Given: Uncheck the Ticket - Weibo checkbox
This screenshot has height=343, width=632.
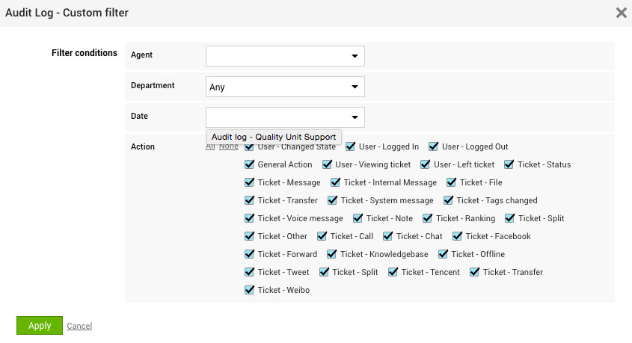Looking at the screenshot, I should (251, 290).
